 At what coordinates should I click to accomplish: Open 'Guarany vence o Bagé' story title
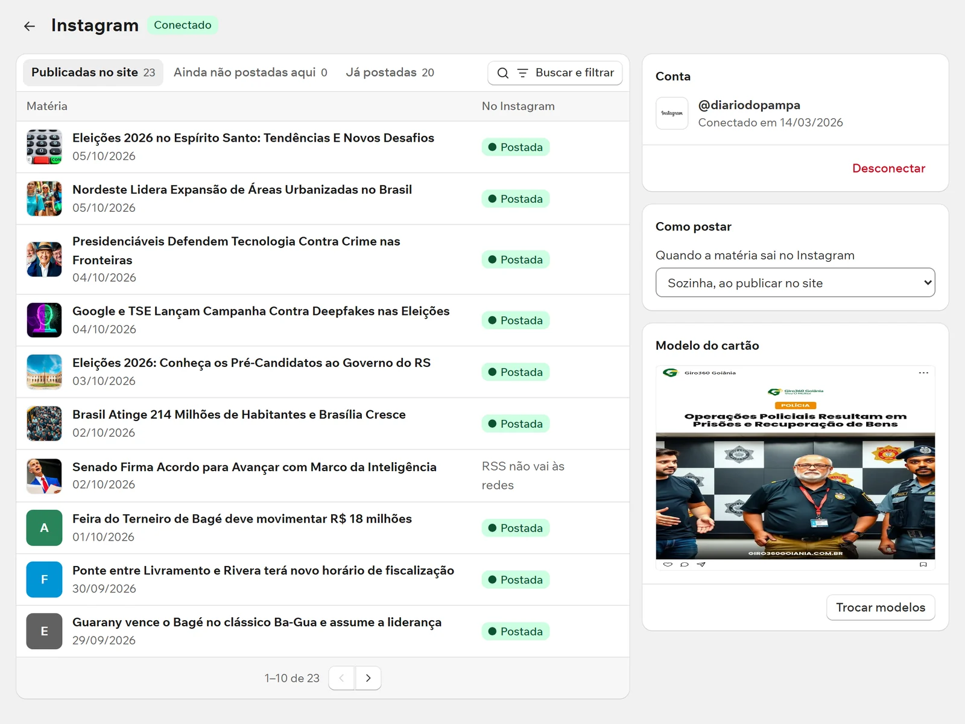point(257,622)
